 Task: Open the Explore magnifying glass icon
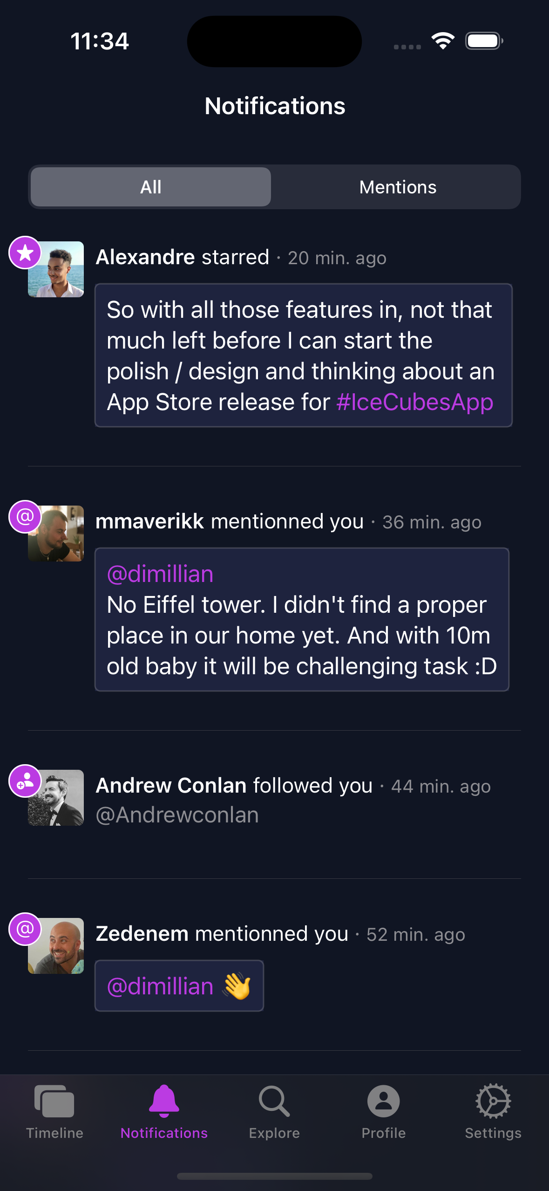[x=274, y=1101]
